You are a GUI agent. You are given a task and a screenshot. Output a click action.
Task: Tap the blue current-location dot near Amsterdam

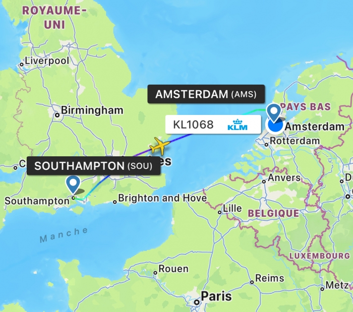point(275,126)
